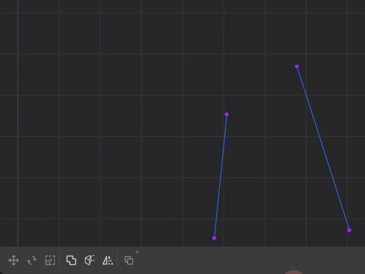Click the overlapping outlined shapes tool icon

point(71,260)
